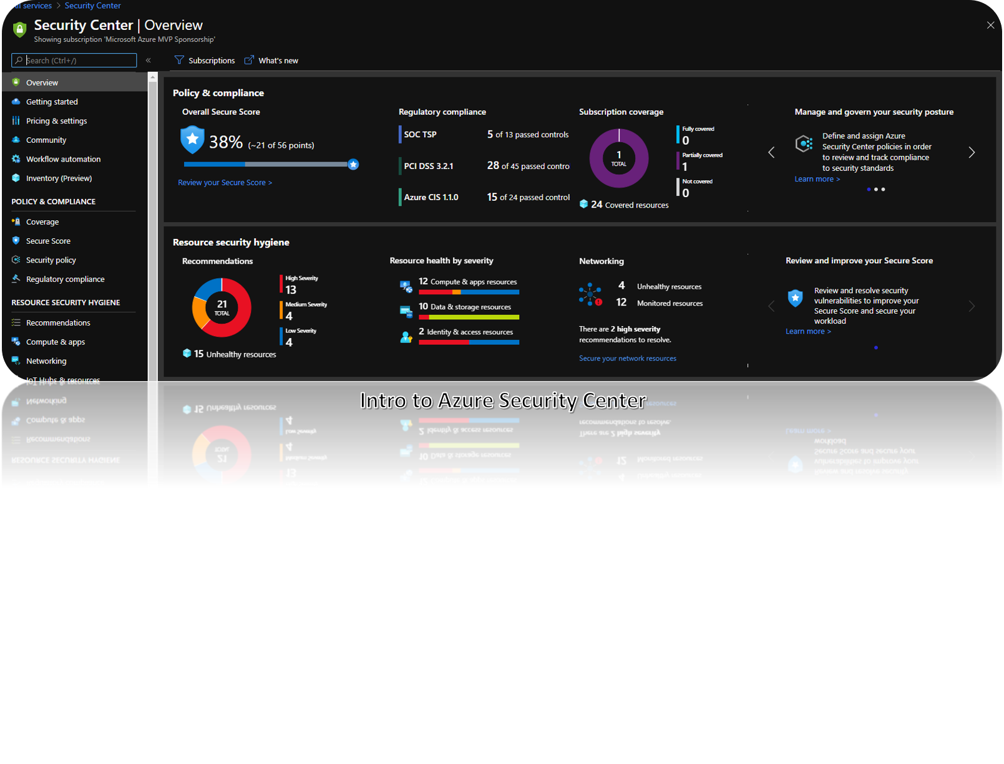This screenshot has width=1004, height=764.
Task: Open the Workflow automation panel
Action: [63, 159]
